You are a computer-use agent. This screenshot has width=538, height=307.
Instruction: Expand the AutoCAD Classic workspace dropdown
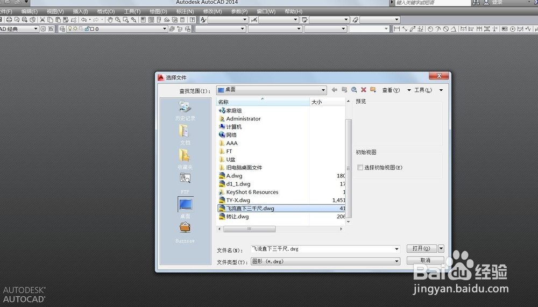tap(36, 29)
